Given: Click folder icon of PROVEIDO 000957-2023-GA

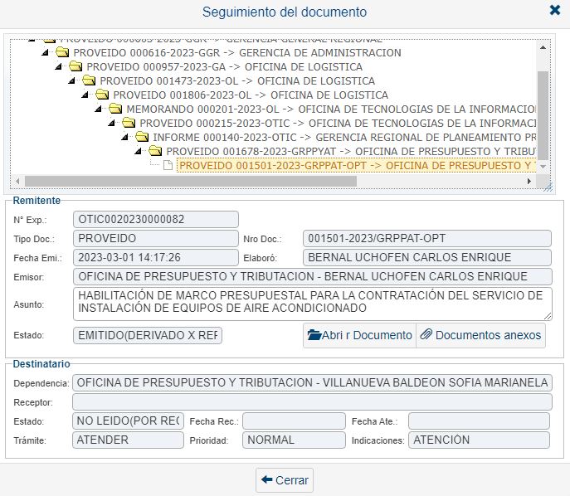Looking at the screenshot, I should (x=76, y=66).
